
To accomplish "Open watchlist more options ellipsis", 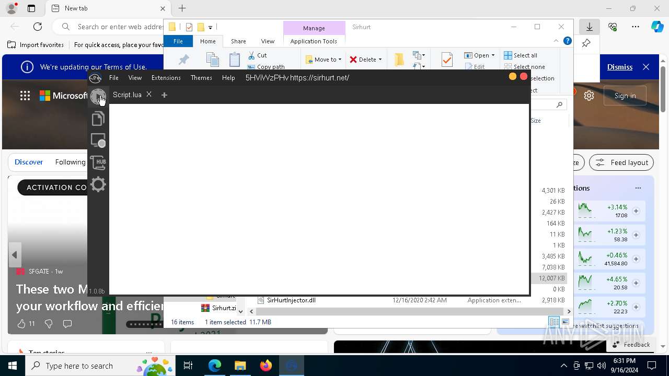I will (638, 188).
